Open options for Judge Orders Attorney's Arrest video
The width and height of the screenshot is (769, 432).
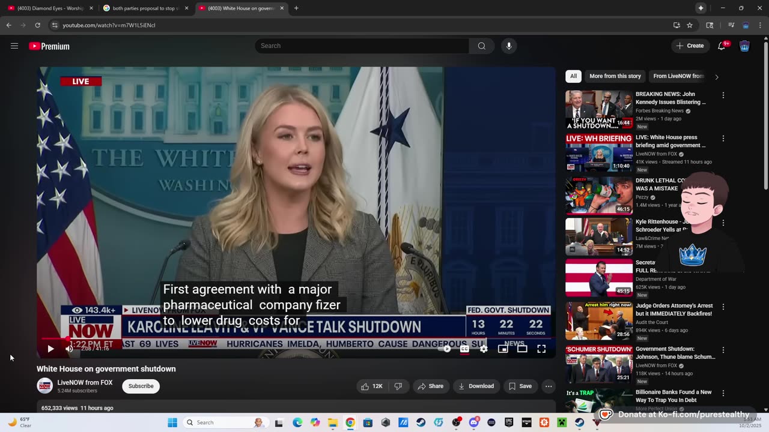(x=723, y=307)
